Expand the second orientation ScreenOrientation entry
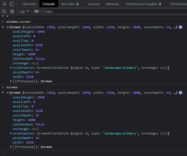Image resolution: width=187 pixels, height=156 pixels. pos(11,133)
